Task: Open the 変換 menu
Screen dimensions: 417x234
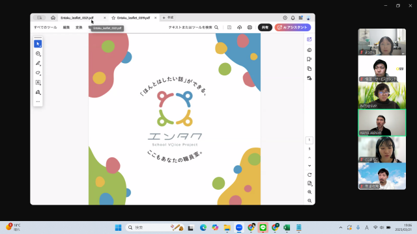Action: click(79, 27)
